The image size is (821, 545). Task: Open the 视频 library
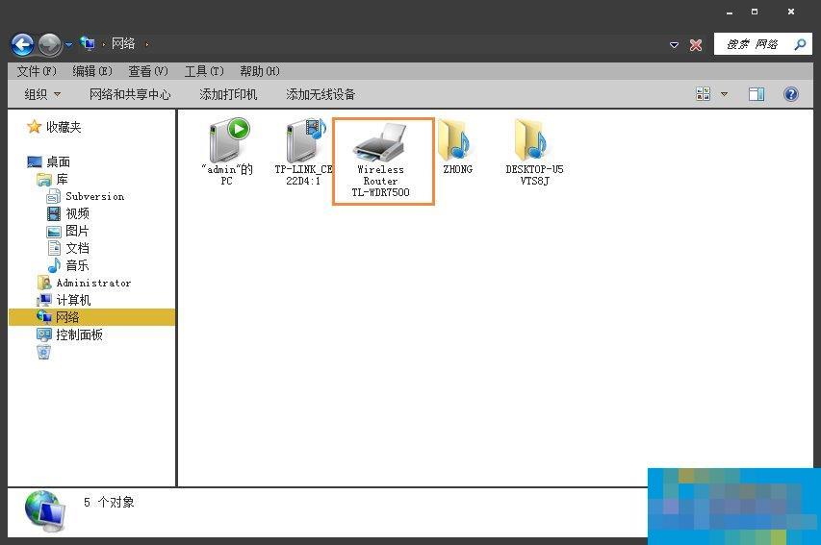[x=78, y=214]
